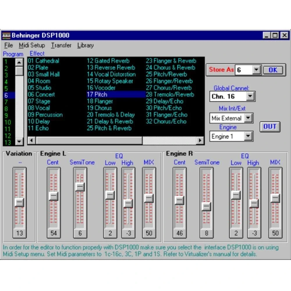Select program 9 in Program list
This screenshot has width=291, height=291.
[x=6, y=115]
